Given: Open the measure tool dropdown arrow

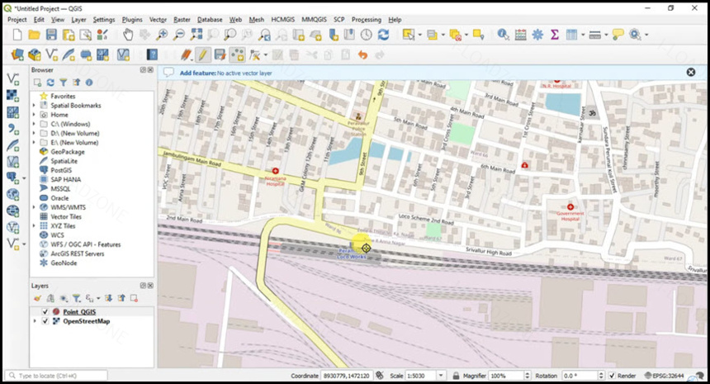Looking at the screenshot, I should click(606, 35).
